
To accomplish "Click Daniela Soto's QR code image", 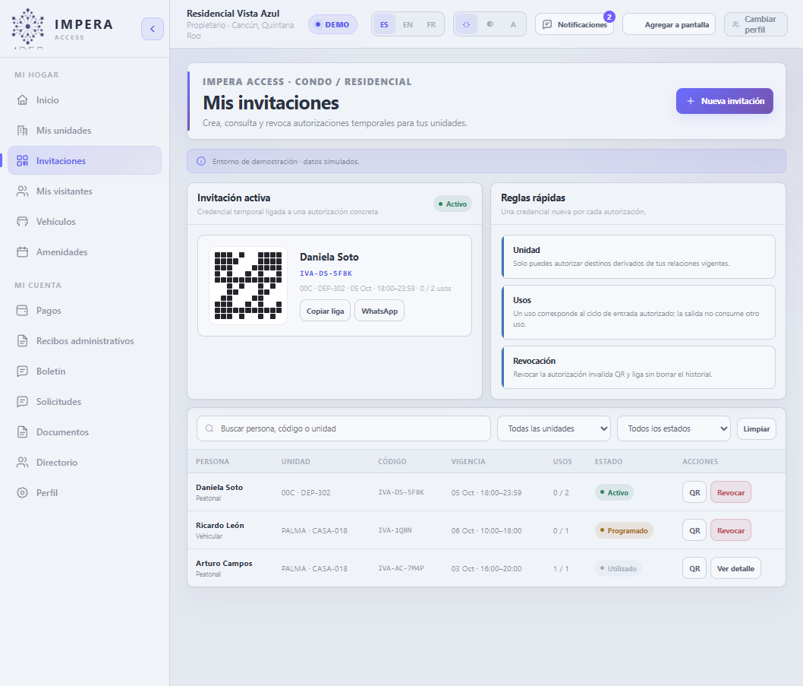I will click(248, 286).
